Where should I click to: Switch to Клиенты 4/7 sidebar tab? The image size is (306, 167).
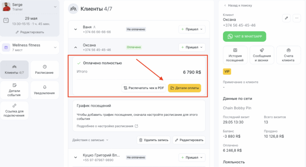[x=14, y=70]
